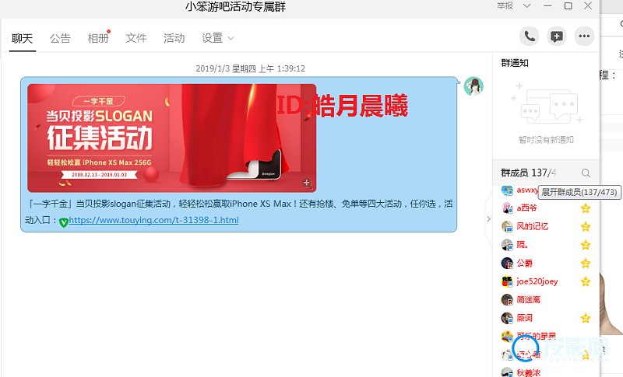This screenshot has height=377, width=623.
Task: Click the star in the 陌。 row
Action: [x=586, y=245]
